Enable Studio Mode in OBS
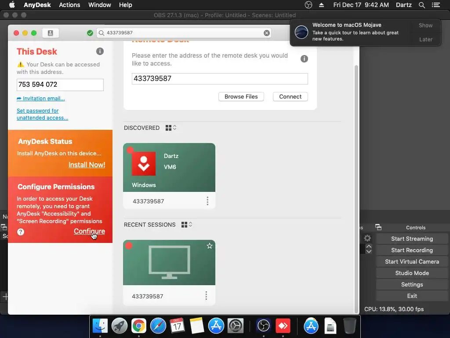Viewport: 450px width, 338px height. coord(412,273)
